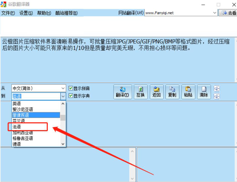Viewport: 237px width, 182px height.
Task: Swap languages with the 互换 button
Action: tap(141, 92)
